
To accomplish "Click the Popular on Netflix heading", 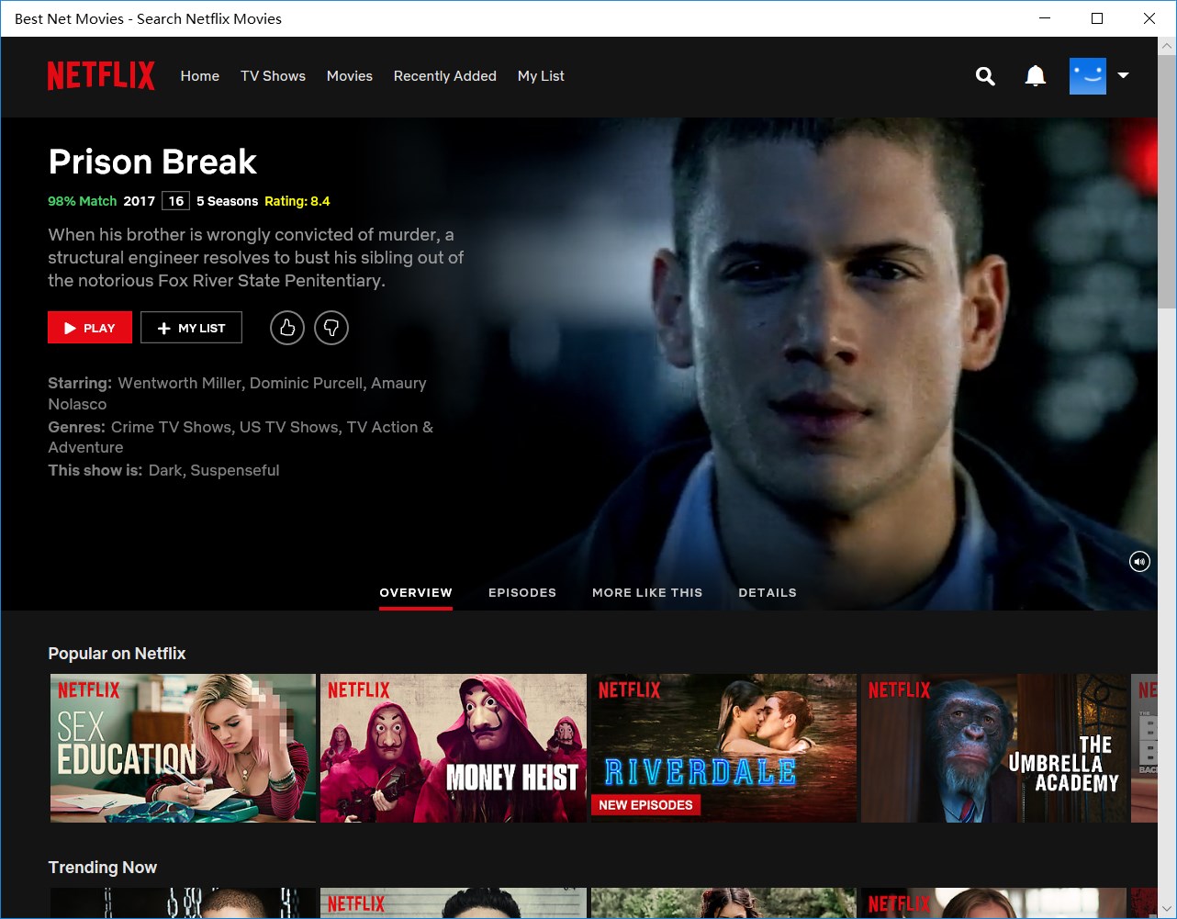I will [117, 654].
